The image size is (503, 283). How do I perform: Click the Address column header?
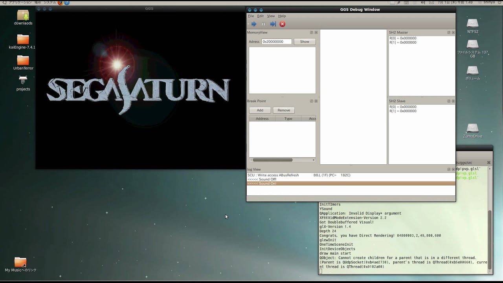[x=262, y=119]
